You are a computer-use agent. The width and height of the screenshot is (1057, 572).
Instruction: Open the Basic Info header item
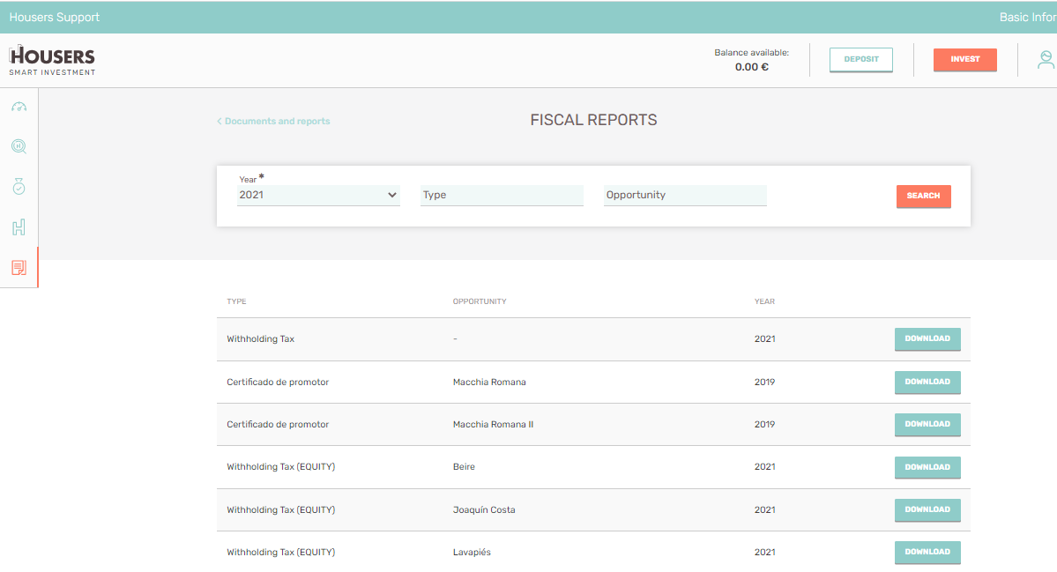[x=1028, y=18]
